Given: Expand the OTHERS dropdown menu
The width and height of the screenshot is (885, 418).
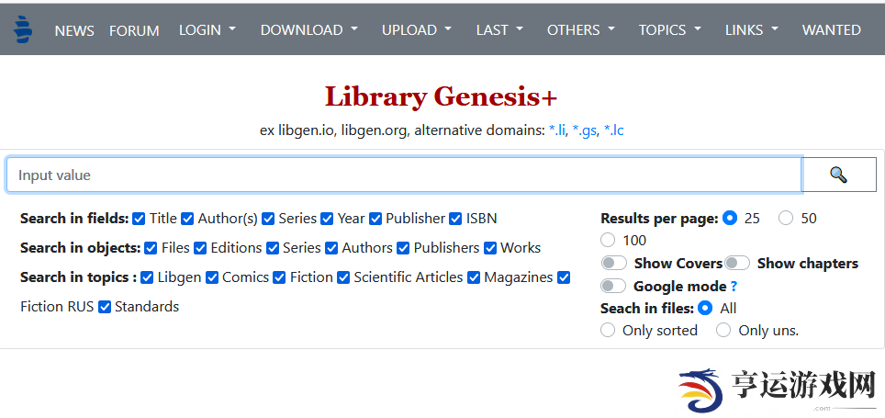Looking at the screenshot, I should pos(581,30).
